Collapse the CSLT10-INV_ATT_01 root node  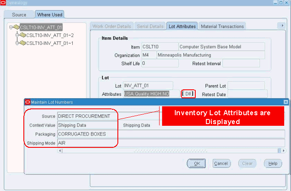[11, 28]
